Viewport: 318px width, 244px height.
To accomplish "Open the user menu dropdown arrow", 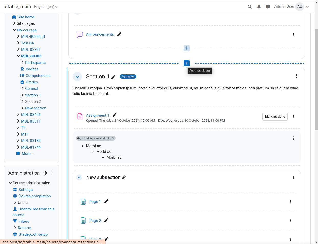I will (308, 7).
